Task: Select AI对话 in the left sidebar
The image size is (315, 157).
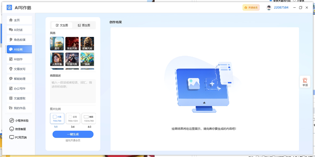Action: 19,30
